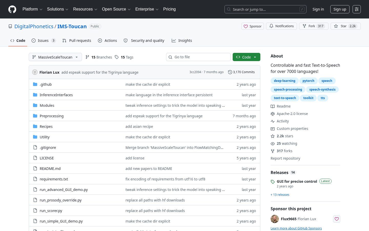The image size is (369, 231).
Task: Click the Notifications bell button
Action: coord(282,26)
